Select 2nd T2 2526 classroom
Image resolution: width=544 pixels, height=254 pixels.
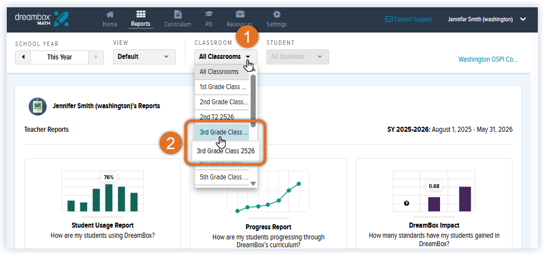tap(221, 117)
